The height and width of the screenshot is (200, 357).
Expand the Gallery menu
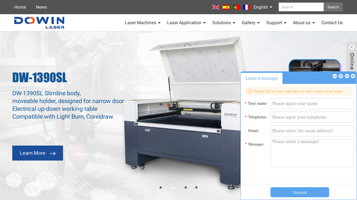pos(251,23)
